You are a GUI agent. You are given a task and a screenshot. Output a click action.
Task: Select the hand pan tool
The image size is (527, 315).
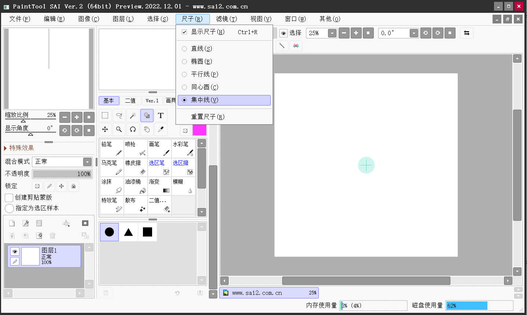147,129
